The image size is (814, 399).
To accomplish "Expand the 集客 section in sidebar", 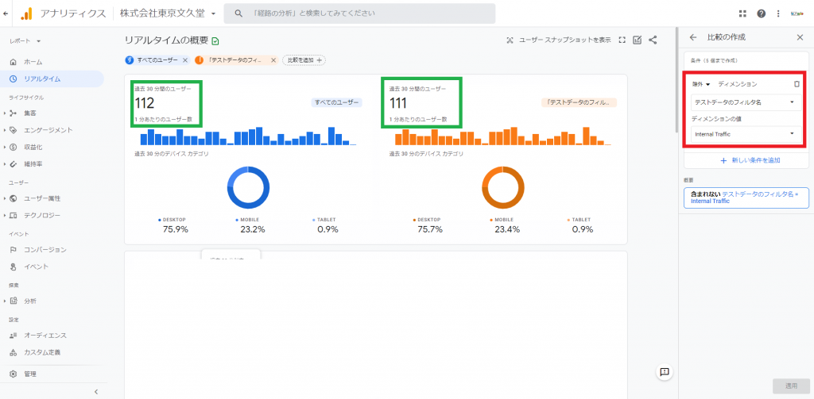I will tap(6, 113).
